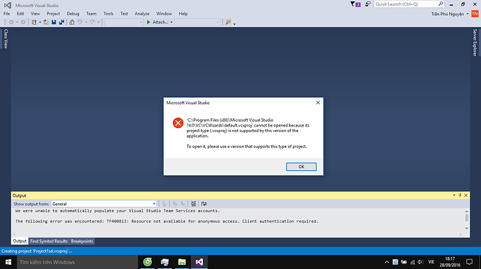The image size is (481, 269).
Task: Click Go to Previous Message icon
Action: 175,204
